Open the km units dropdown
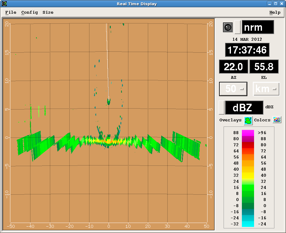This screenshot has height=233, width=286. [266, 89]
